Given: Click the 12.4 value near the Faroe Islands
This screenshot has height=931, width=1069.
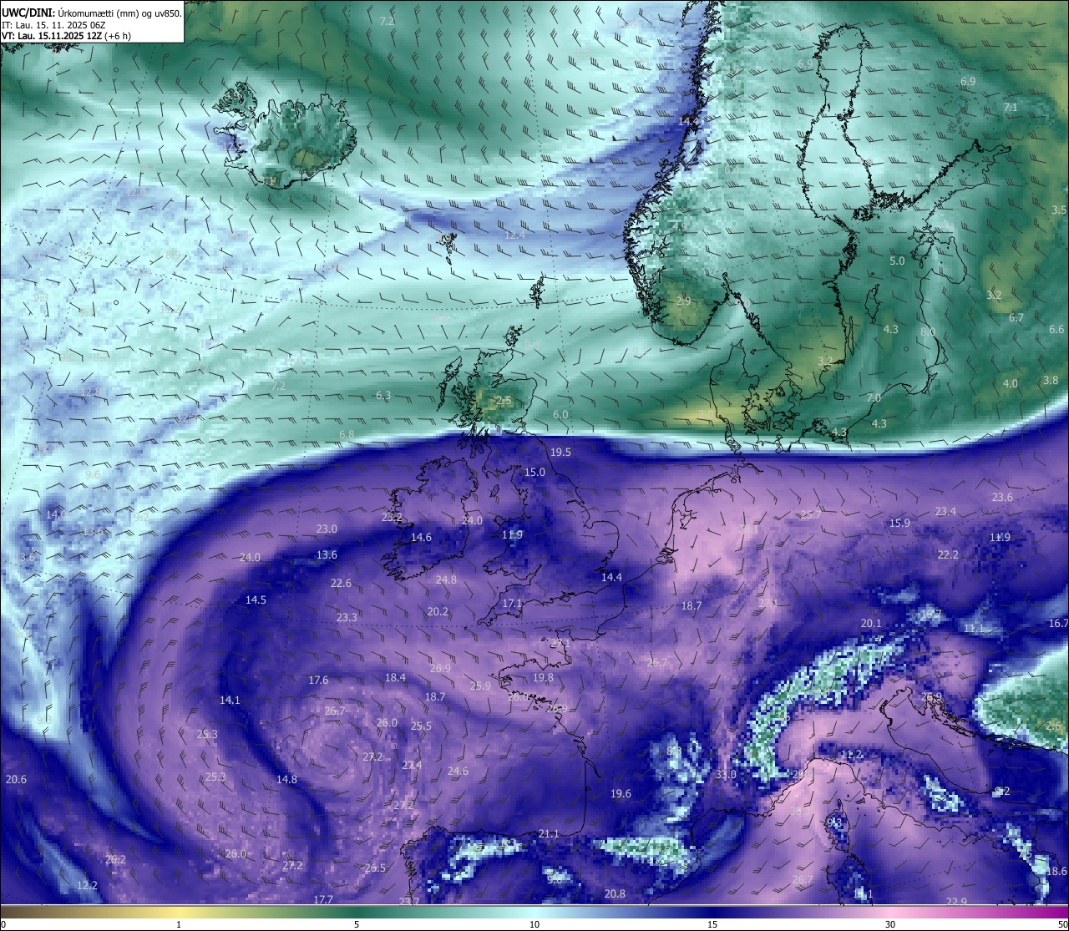Looking at the screenshot, I should tap(514, 235).
